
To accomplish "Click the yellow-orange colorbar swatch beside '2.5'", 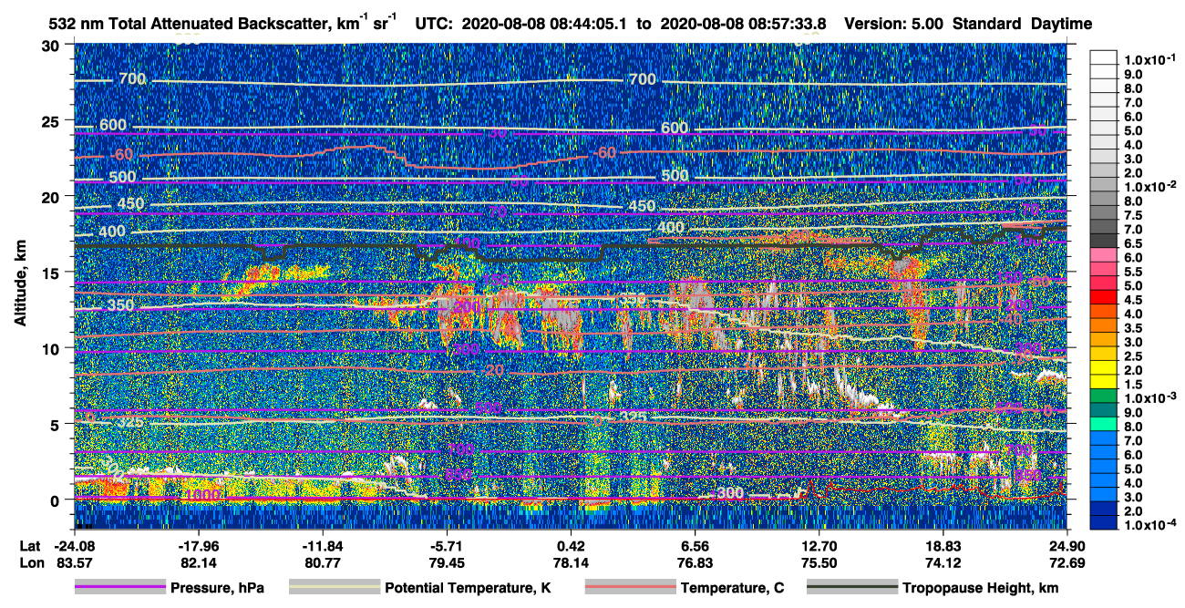I will [1104, 355].
